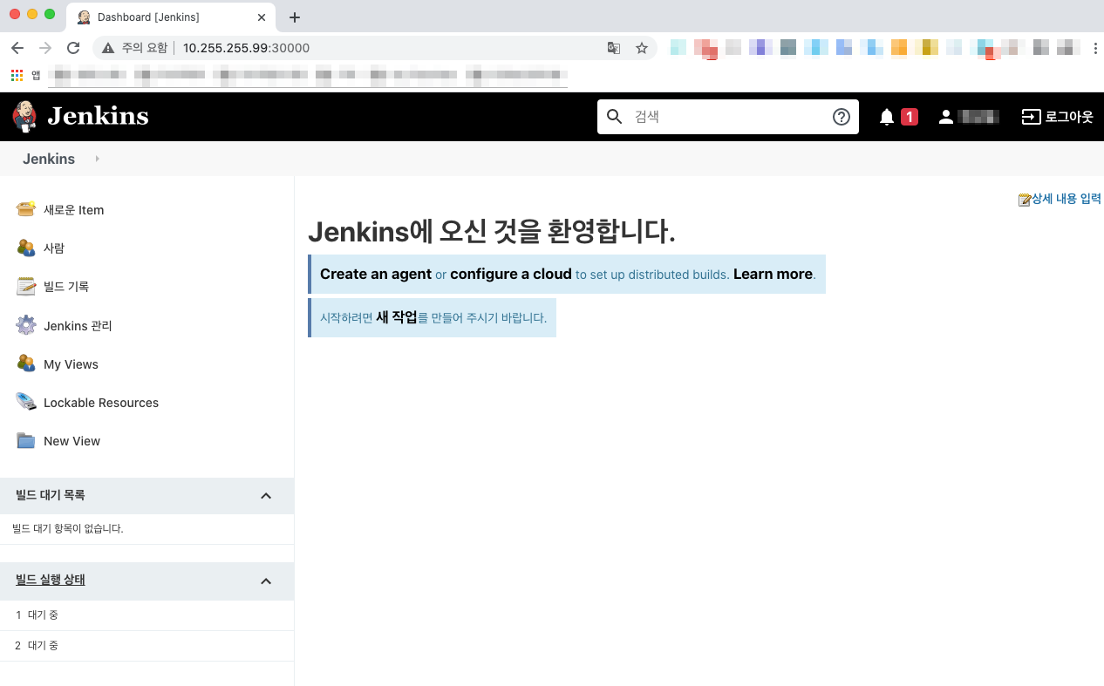Screen dimensions: 1104x686
Task: Open the apps grid bookmark icon
Action: point(17,76)
